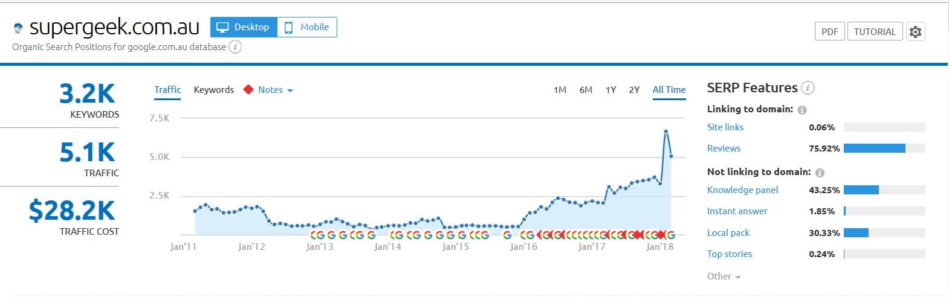Set chart range to 1Y
949x303 pixels.
(x=611, y=90)
